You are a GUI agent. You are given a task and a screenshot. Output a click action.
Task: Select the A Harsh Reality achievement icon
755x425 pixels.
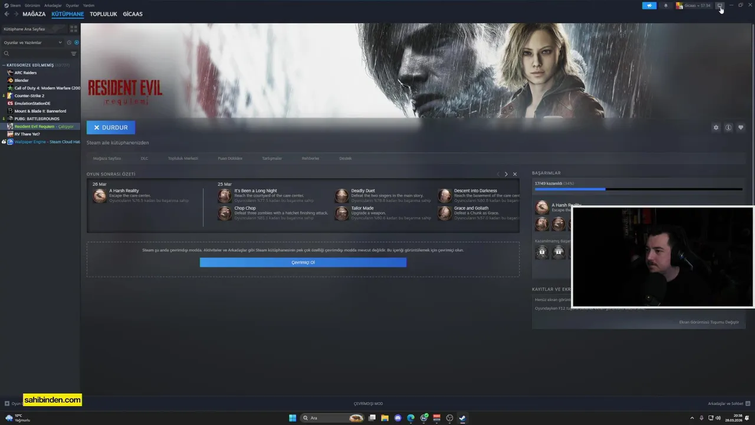coord(100,196)
